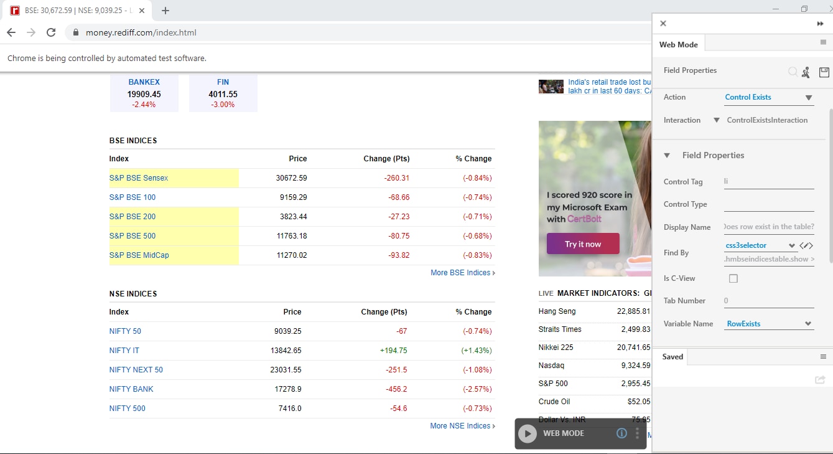This screenshot has width=833, height=454.
Task: Open NIFTY 500 link
Action: click(x=128, y=409)
